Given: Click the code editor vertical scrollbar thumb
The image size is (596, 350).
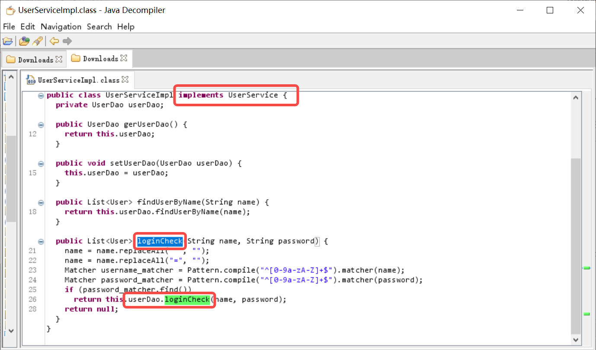Looking at the screenshot, I should tap(576, 246).
